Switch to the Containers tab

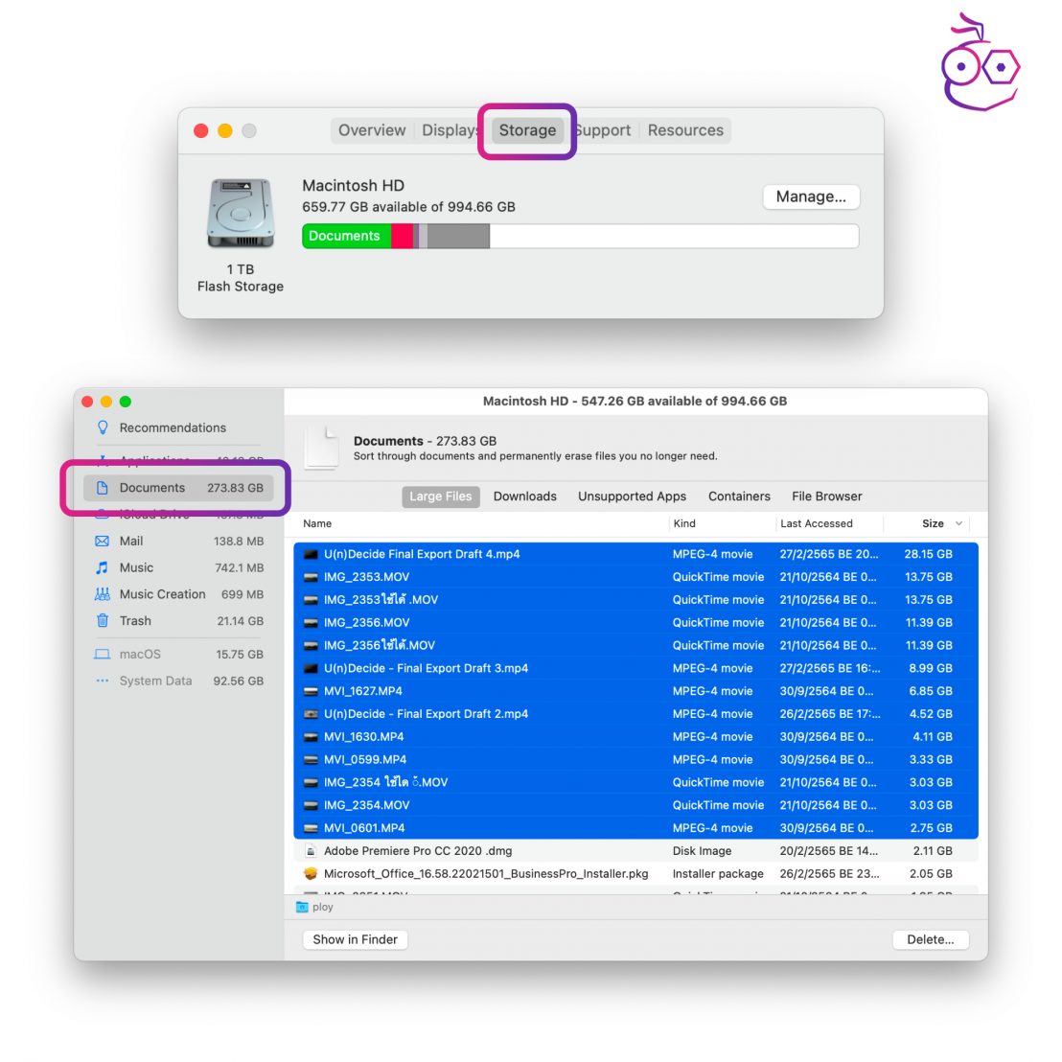click(739, 496)
